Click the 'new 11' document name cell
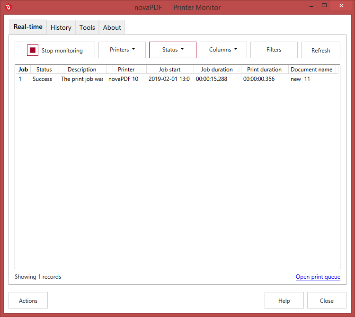Viewport: 355px width, 317px height. 300,79
